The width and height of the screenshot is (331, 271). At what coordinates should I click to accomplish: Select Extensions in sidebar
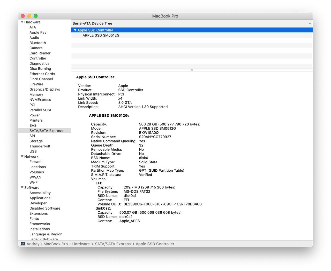click(39, 213)
